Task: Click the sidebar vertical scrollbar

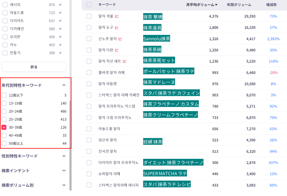Action: coord(70,145)
